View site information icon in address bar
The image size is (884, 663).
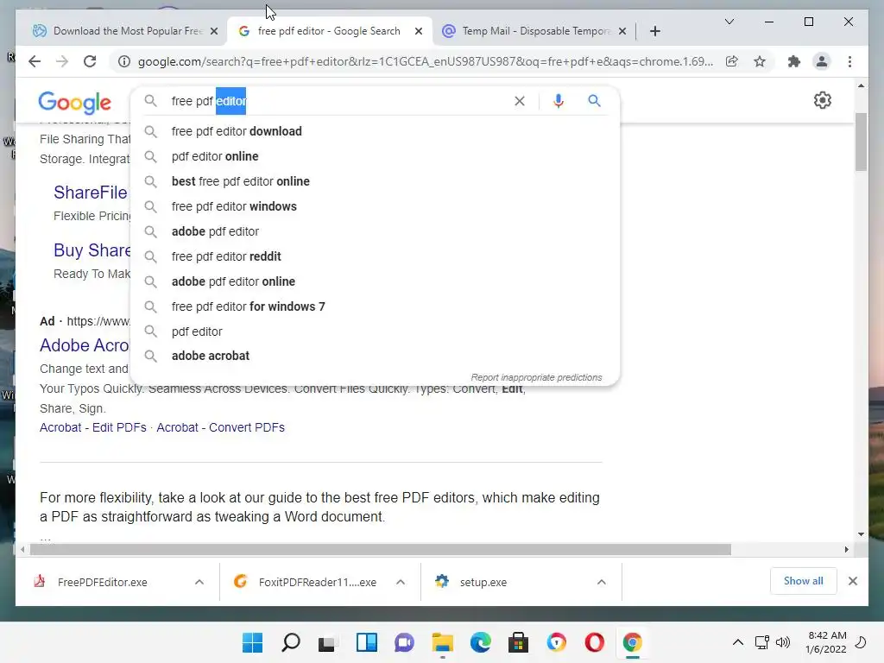pyautogui.click(x=124, y=61)
